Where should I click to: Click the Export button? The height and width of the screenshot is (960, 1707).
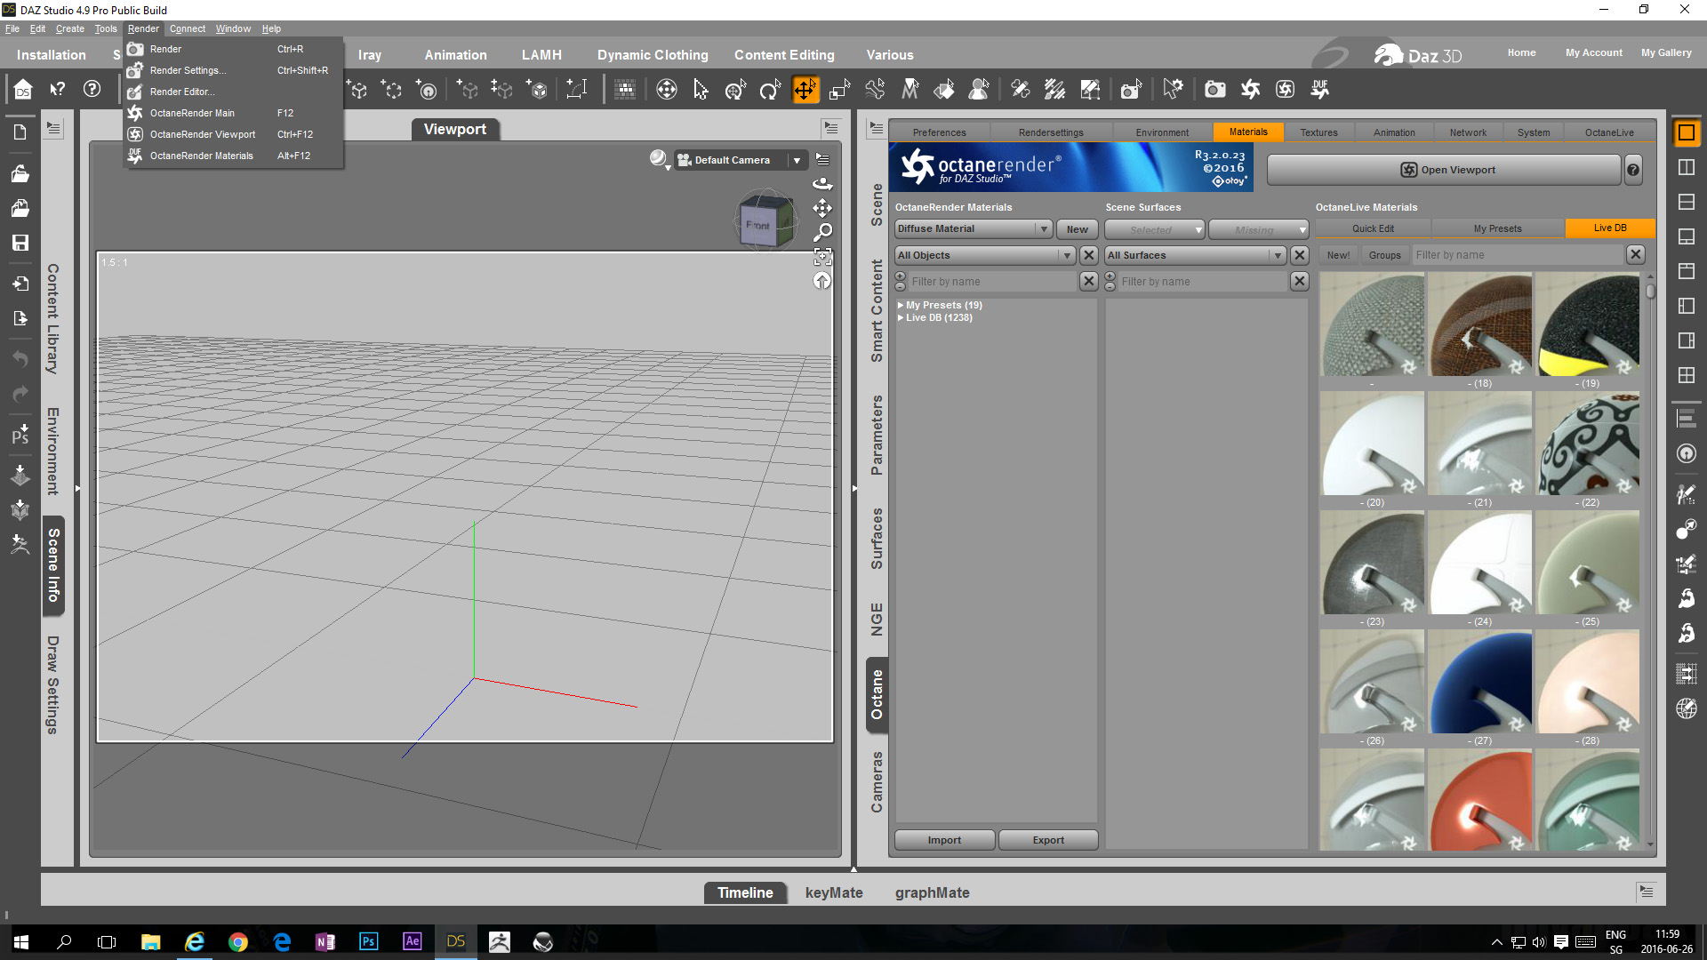click(1048, 840)
